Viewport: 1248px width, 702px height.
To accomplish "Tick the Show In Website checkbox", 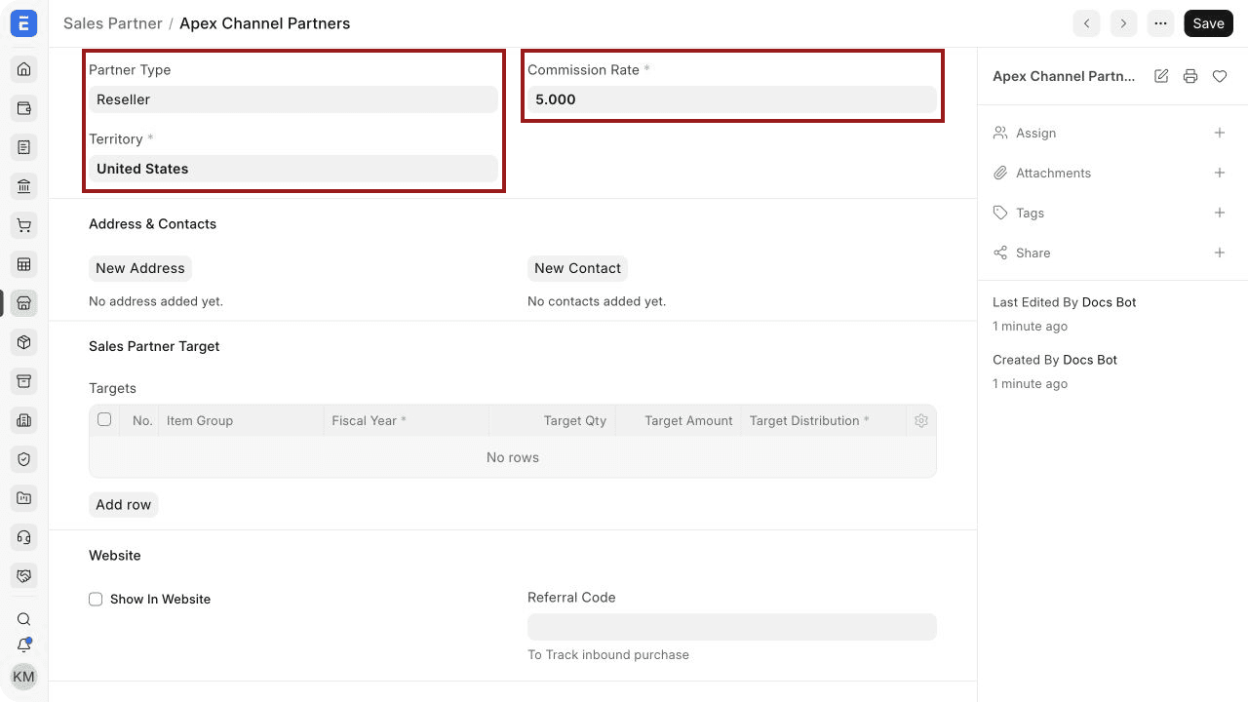I will pos(96,600).
